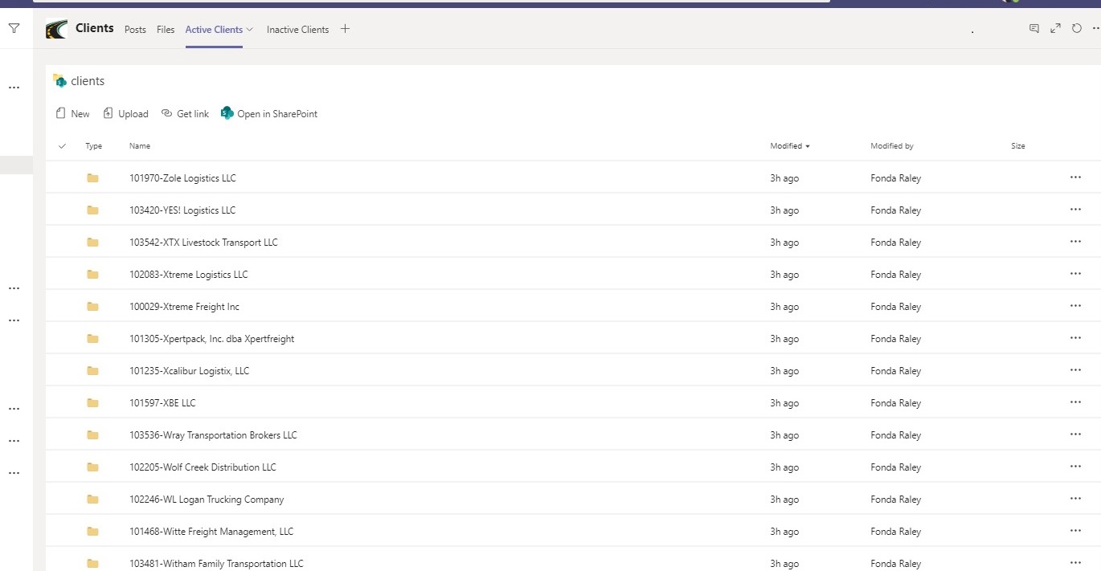Open the top-right more options menu
1101x571 pixels.
coord(1095,27)
